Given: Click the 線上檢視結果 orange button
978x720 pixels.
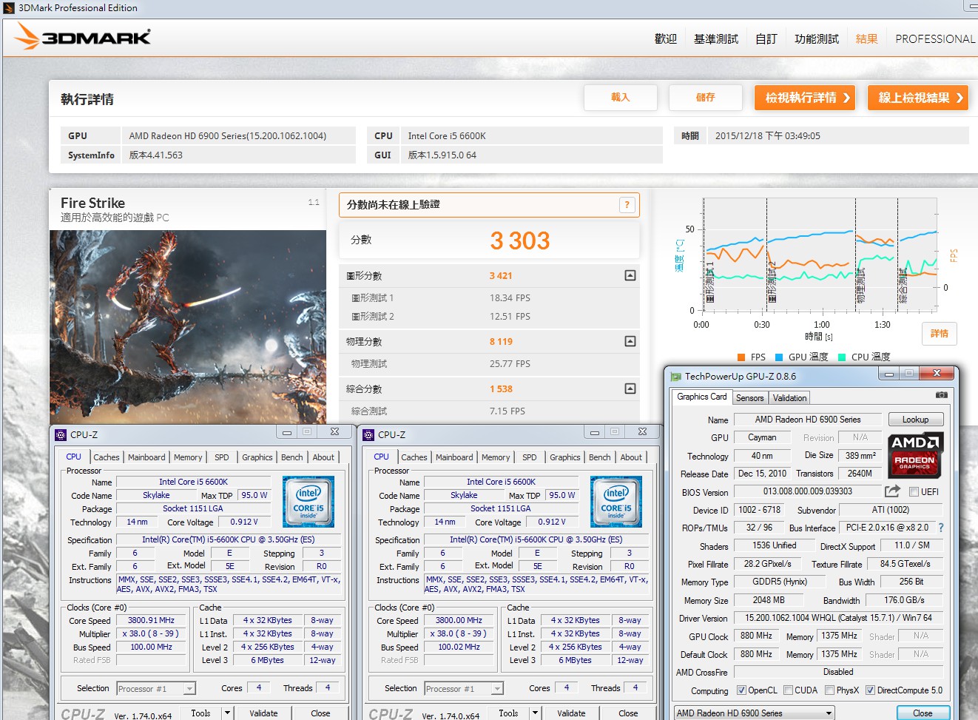Looking at the screenshot, I should tap(920, 98).
